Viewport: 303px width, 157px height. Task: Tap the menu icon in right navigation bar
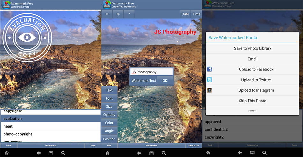tap(252, 153)
